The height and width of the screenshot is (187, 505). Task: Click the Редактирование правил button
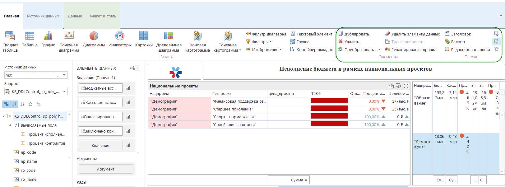[x=410, y=49]
